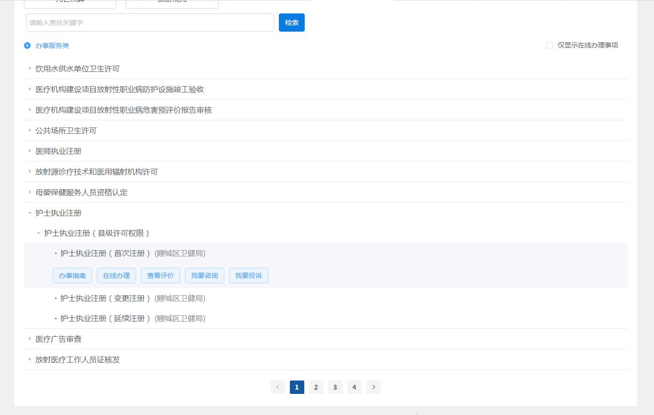Select the 办事服务类 radio button
The width and height of the screenshot is (654, 415).
point(27,46)
